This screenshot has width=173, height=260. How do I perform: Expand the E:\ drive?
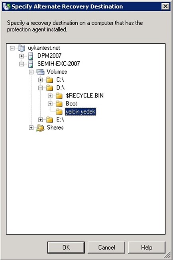pyautogui.click(x=41, y=119)
